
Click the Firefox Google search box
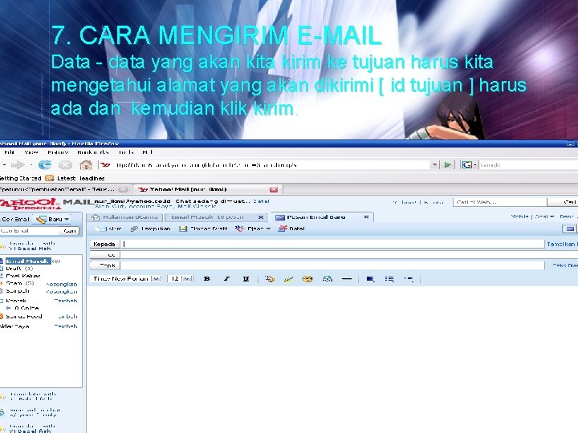point(528,165)
